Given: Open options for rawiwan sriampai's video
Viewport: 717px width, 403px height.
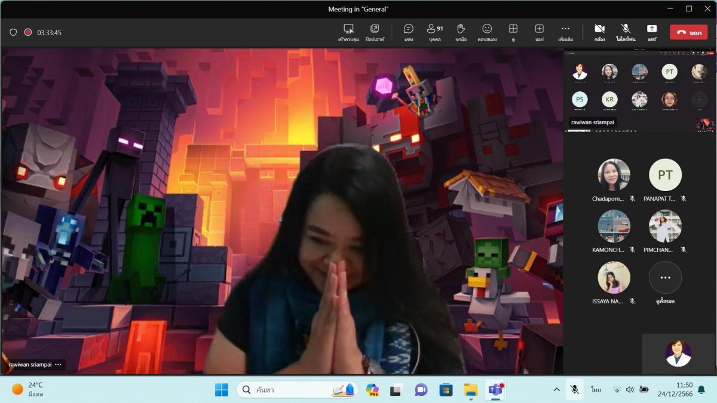Looking at the screenshot, I should (x=58, y=364).
